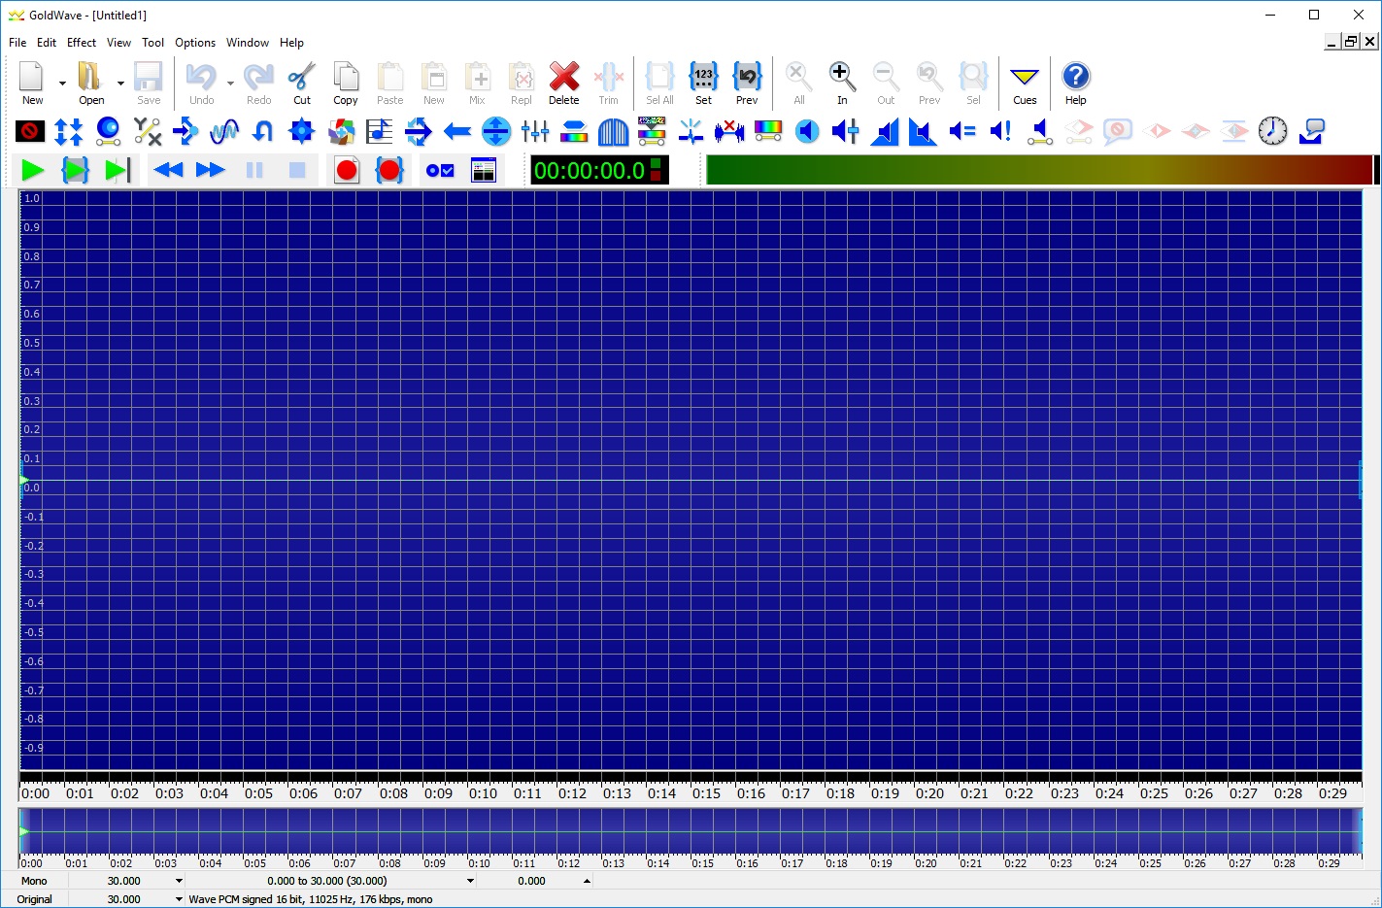Click the Set selection icon
1382x908 pixels.
703,84
